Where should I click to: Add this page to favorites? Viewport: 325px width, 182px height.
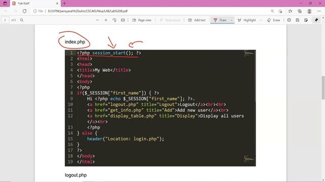280,11
